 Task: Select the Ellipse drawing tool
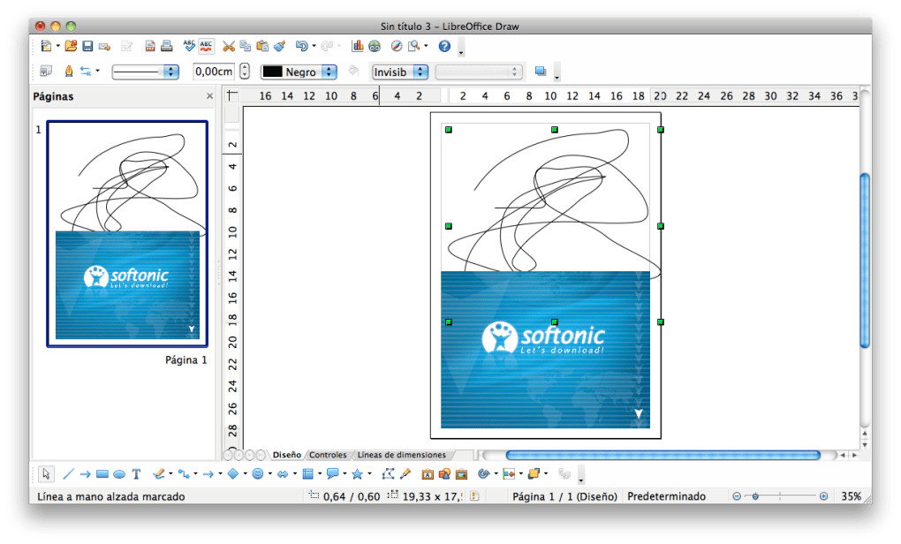pos(119,474)
